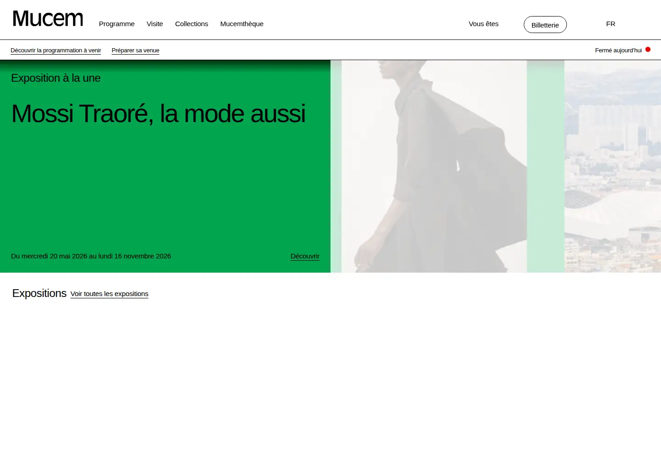This screenshot has height=459, width=661.
Task: Open the Préparer sa venue link
Action: click(135, 50)
